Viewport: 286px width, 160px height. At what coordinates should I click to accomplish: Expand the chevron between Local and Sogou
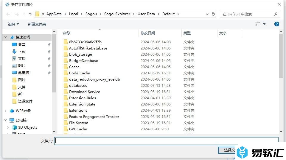82,14
